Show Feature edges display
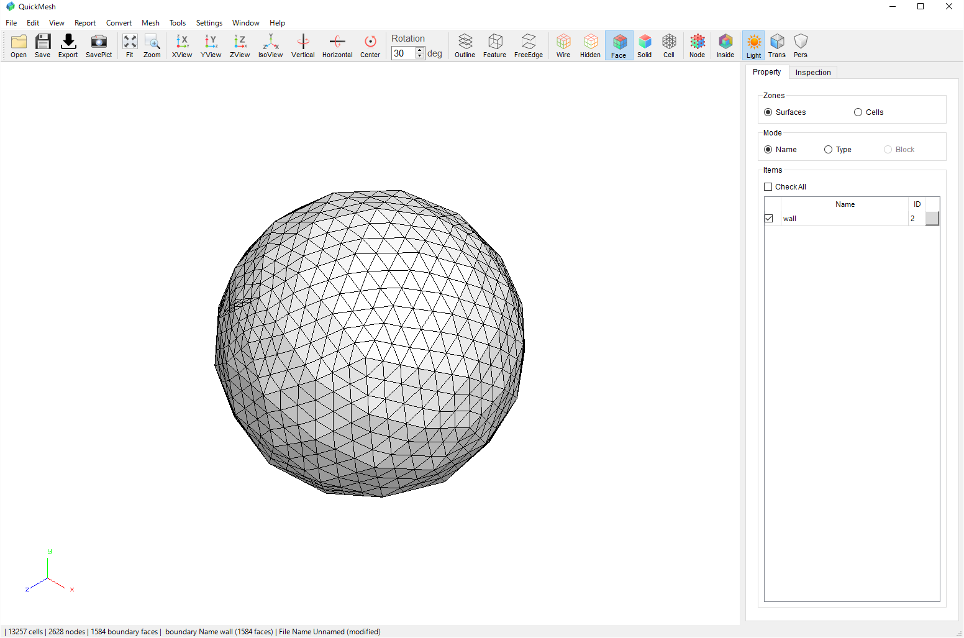Image resolution: width=964 pixels, height=638 pixels. pyautogui.click(x=495, y=46)
